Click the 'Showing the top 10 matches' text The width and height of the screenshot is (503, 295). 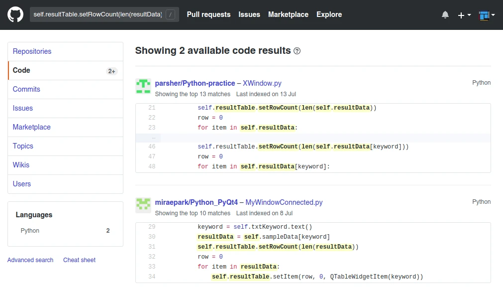(193, 213)
